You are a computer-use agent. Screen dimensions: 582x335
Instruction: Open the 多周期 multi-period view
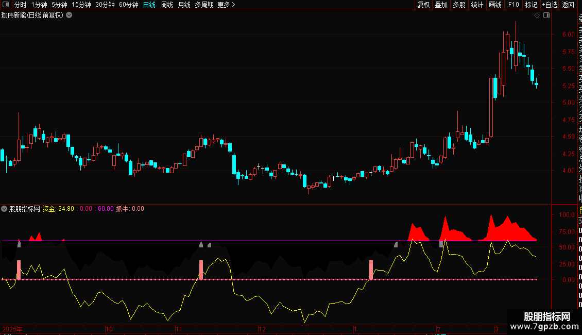[x=204, y=5]
